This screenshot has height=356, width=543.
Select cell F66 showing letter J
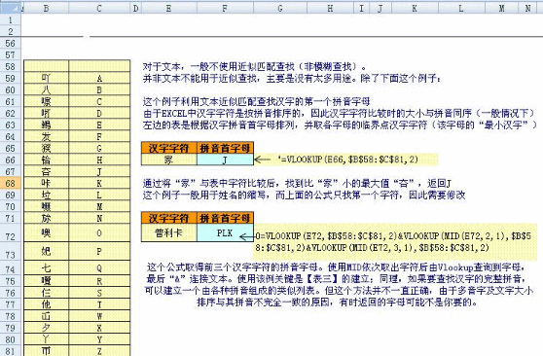225,160
